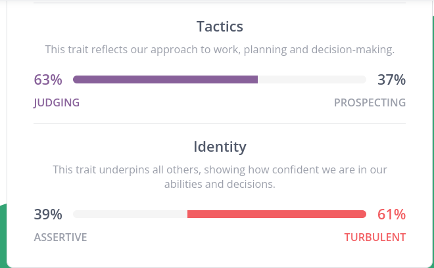434x268 pixels.
Task: Click the grey unfilled part of Tactics bar
Action: pos(312,79)
